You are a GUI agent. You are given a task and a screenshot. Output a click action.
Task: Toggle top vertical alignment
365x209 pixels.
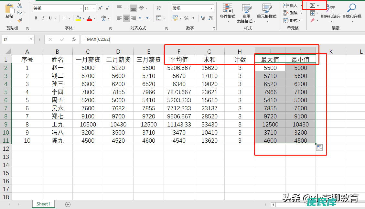[119, 8]
